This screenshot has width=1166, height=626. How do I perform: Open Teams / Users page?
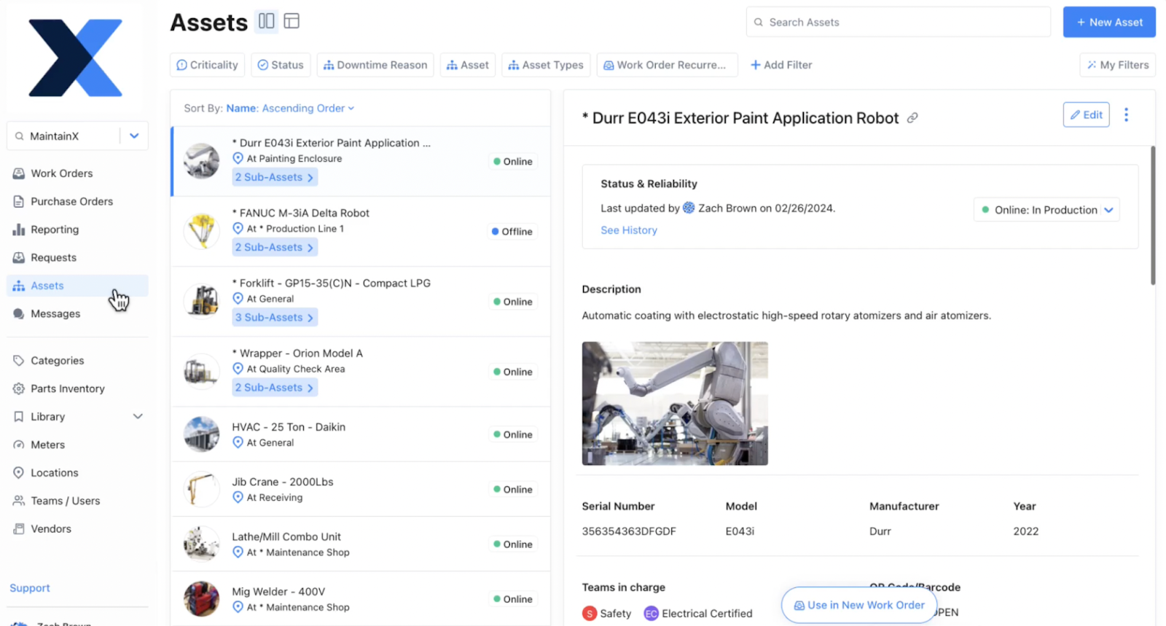pyautogui.click(x=77, y=501)
